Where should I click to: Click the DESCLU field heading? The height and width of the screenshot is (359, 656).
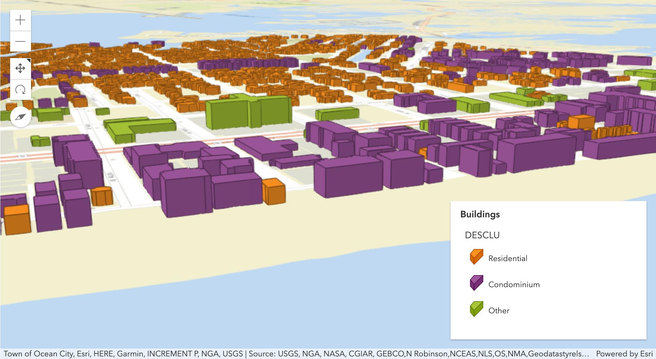pyautogui.click(x=482, y=235)
